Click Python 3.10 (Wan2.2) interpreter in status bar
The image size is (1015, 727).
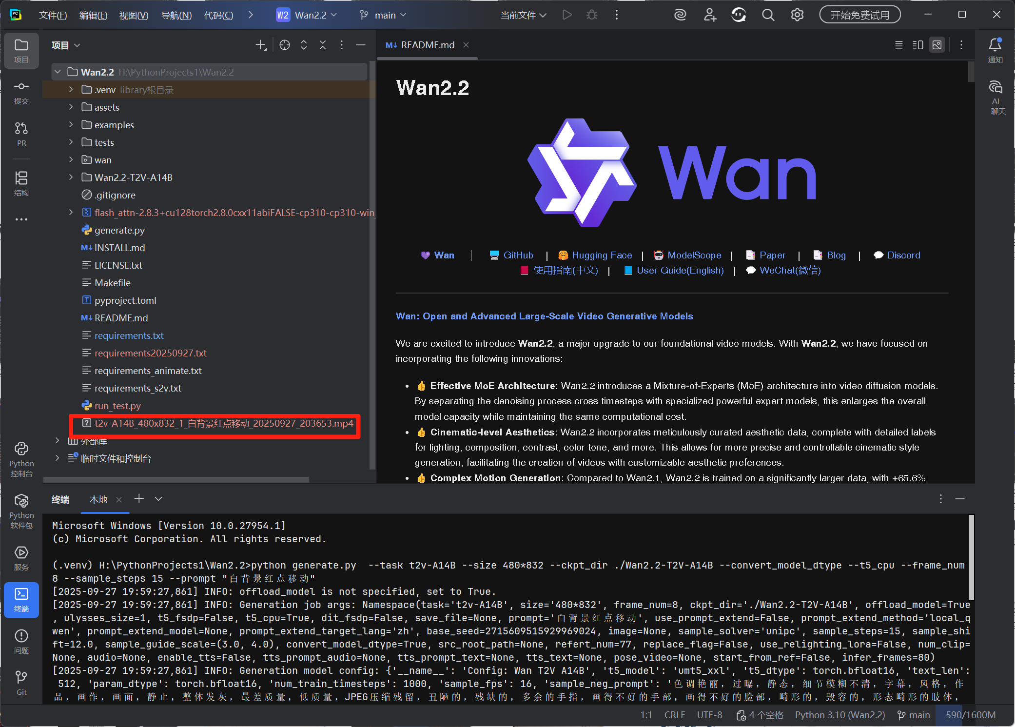click(x=839, y=715)
